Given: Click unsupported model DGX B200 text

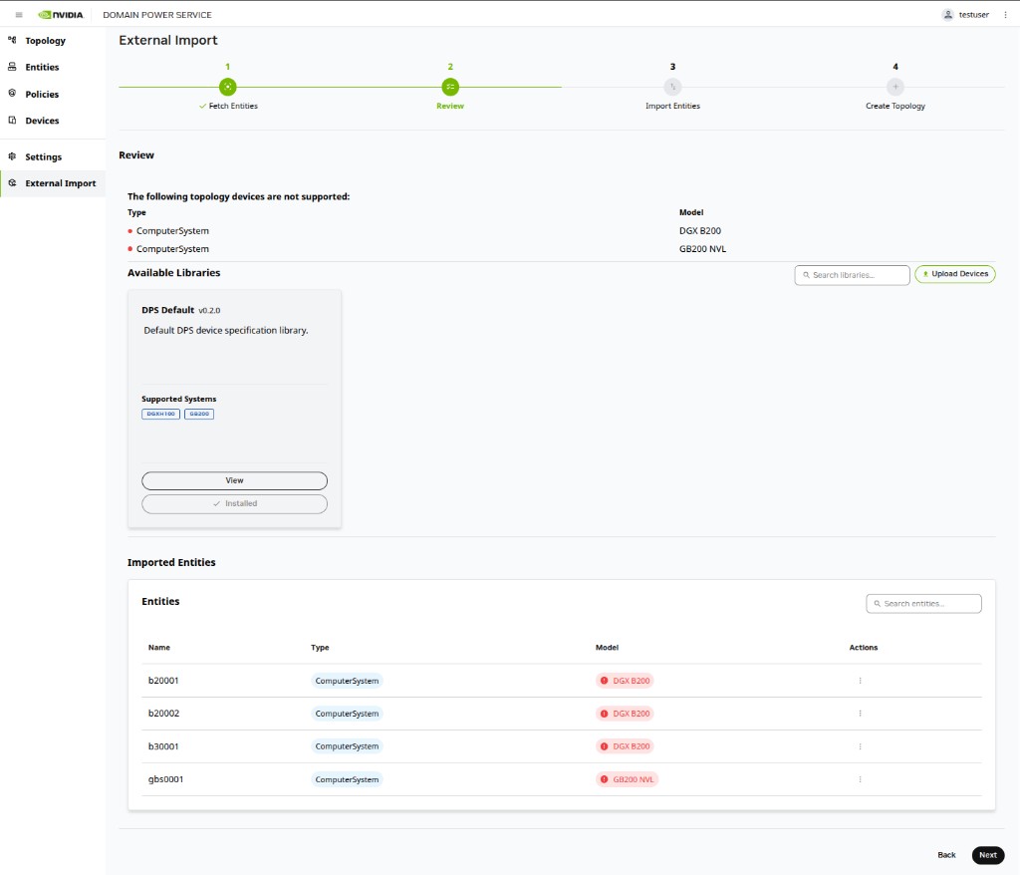Looking at the screenshot, I should point(700,230).
